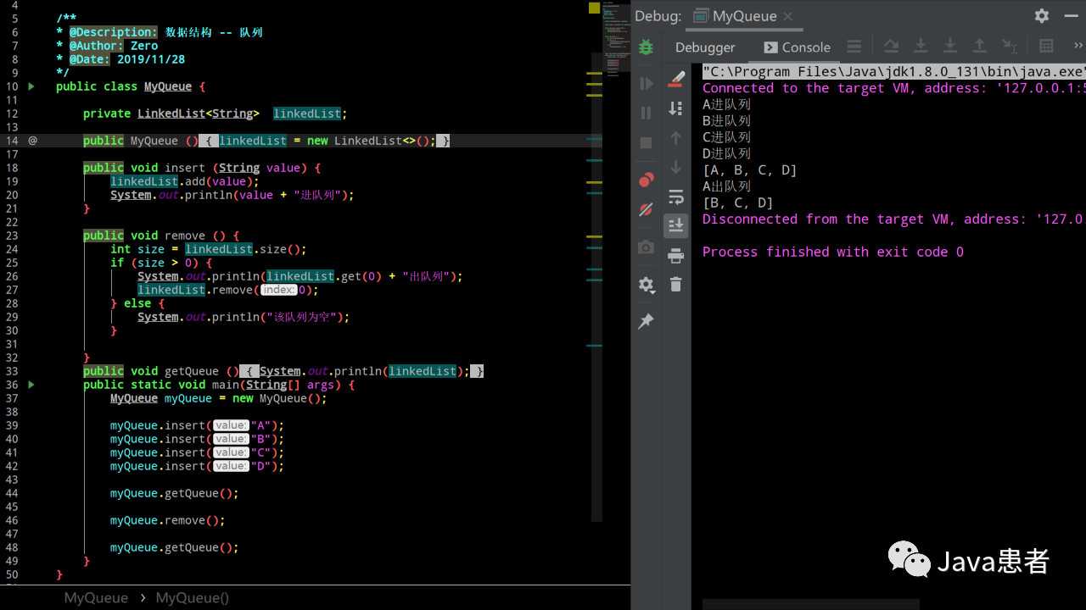Click linkedList field declaration on line 12
The width and height of the screenshot is (1086, 610).
coord(307,114)
